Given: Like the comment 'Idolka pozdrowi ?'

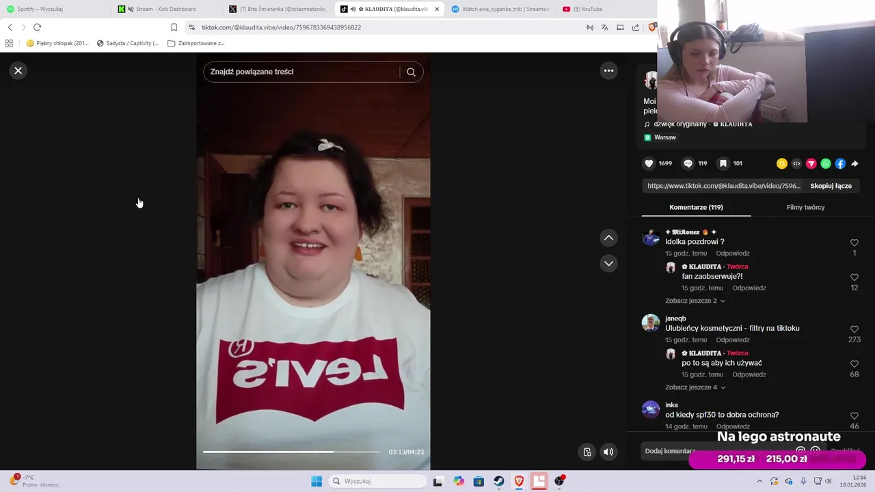Looking at the screenshot, I should click(x=854, y=243).
